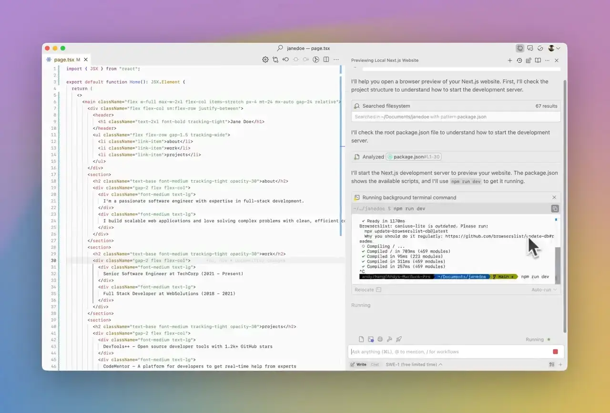This screenshot has height=413, width=610.
Task: Enable web search with the globe icon
Action: tap(380, 339)
